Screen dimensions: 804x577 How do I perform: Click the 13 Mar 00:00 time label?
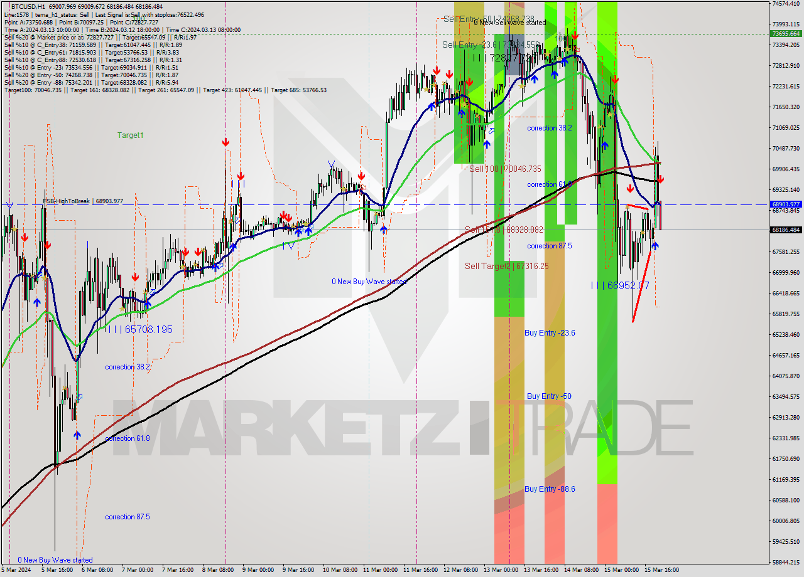click(501, 570)
